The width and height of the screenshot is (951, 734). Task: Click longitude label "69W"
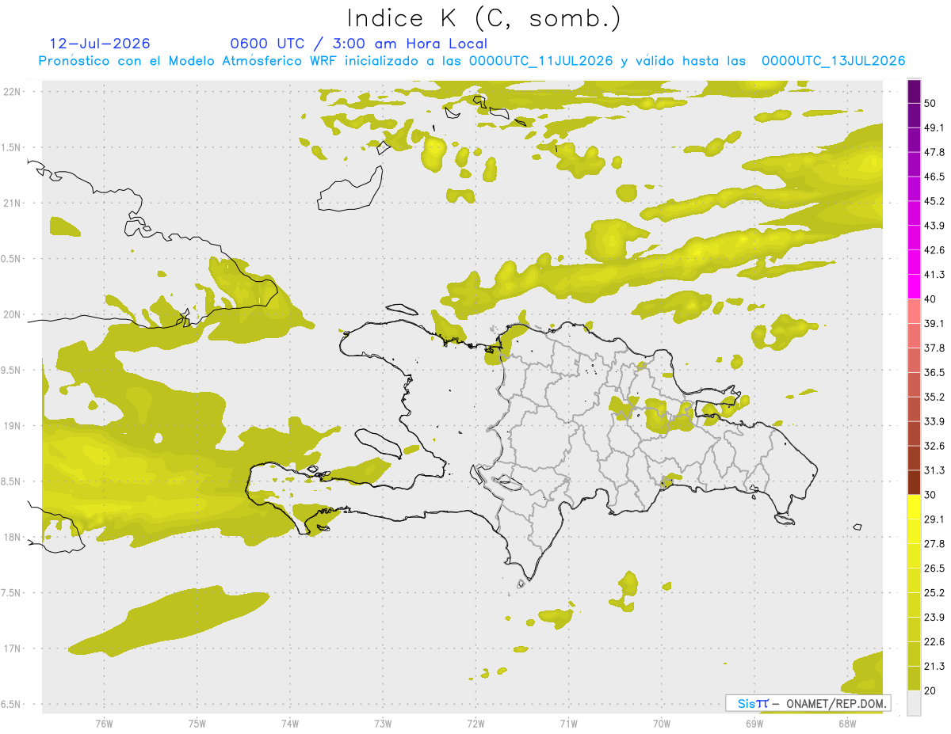tap(754, 723)
